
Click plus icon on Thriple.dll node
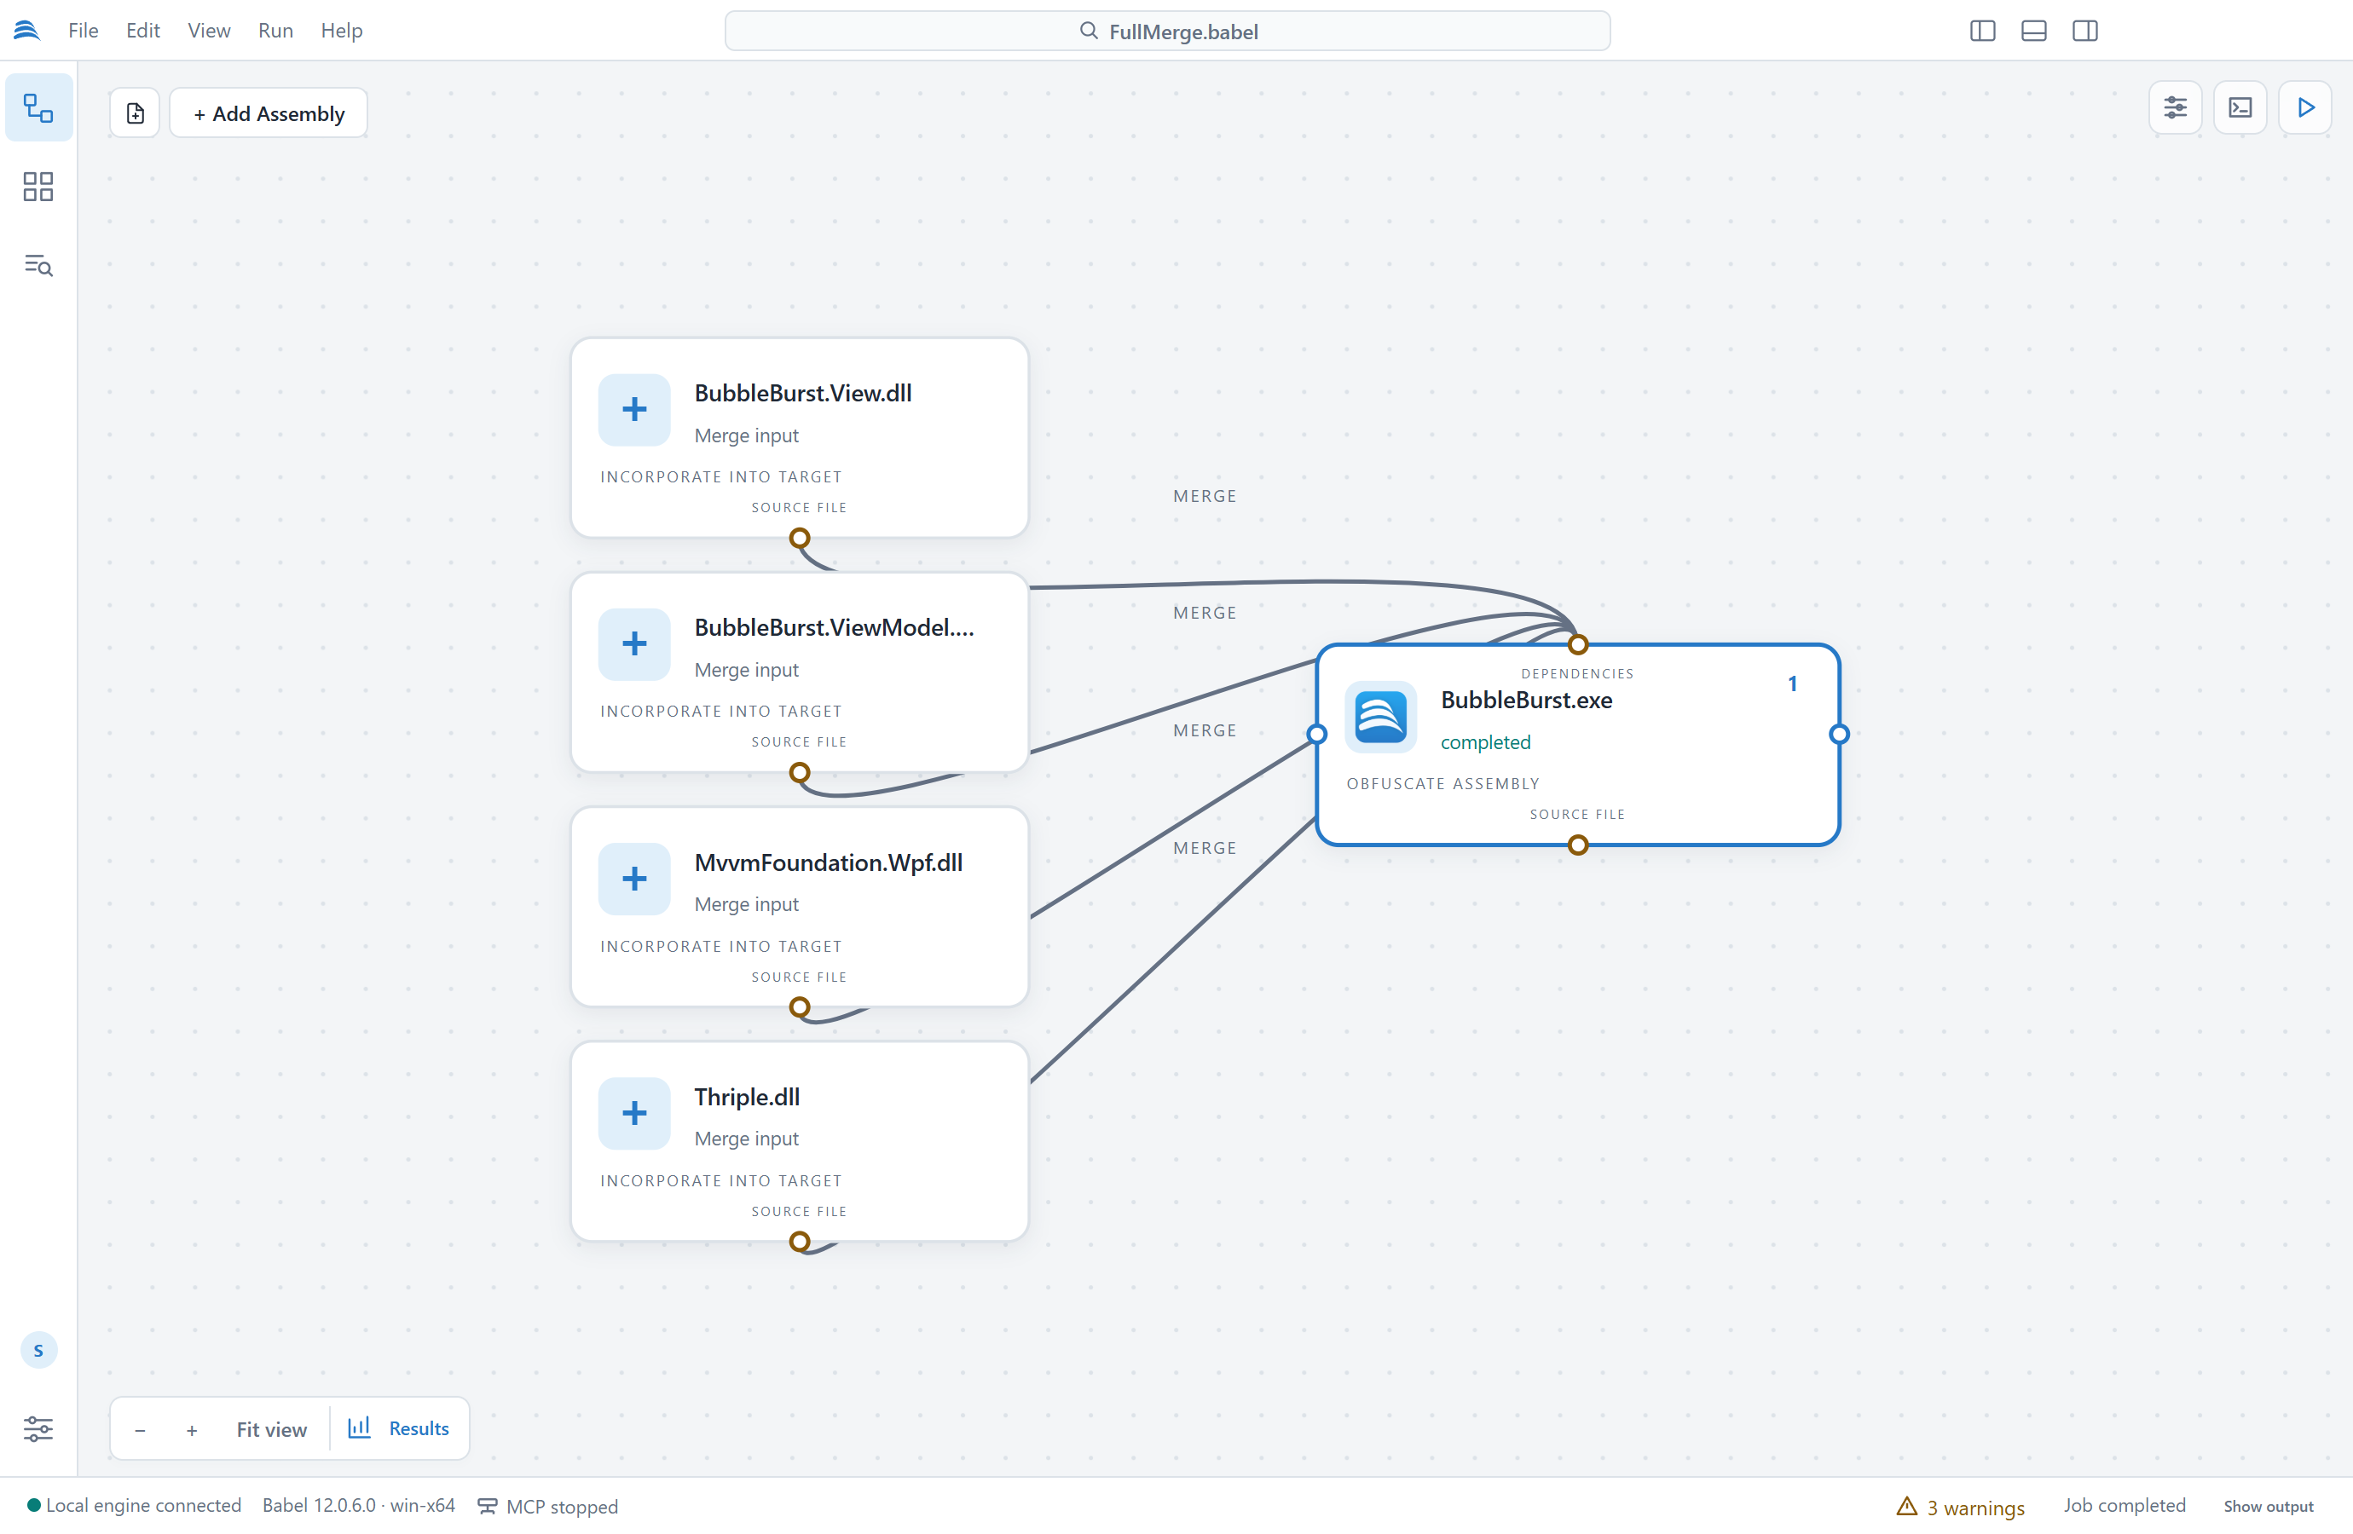(x=635, y=1113)
